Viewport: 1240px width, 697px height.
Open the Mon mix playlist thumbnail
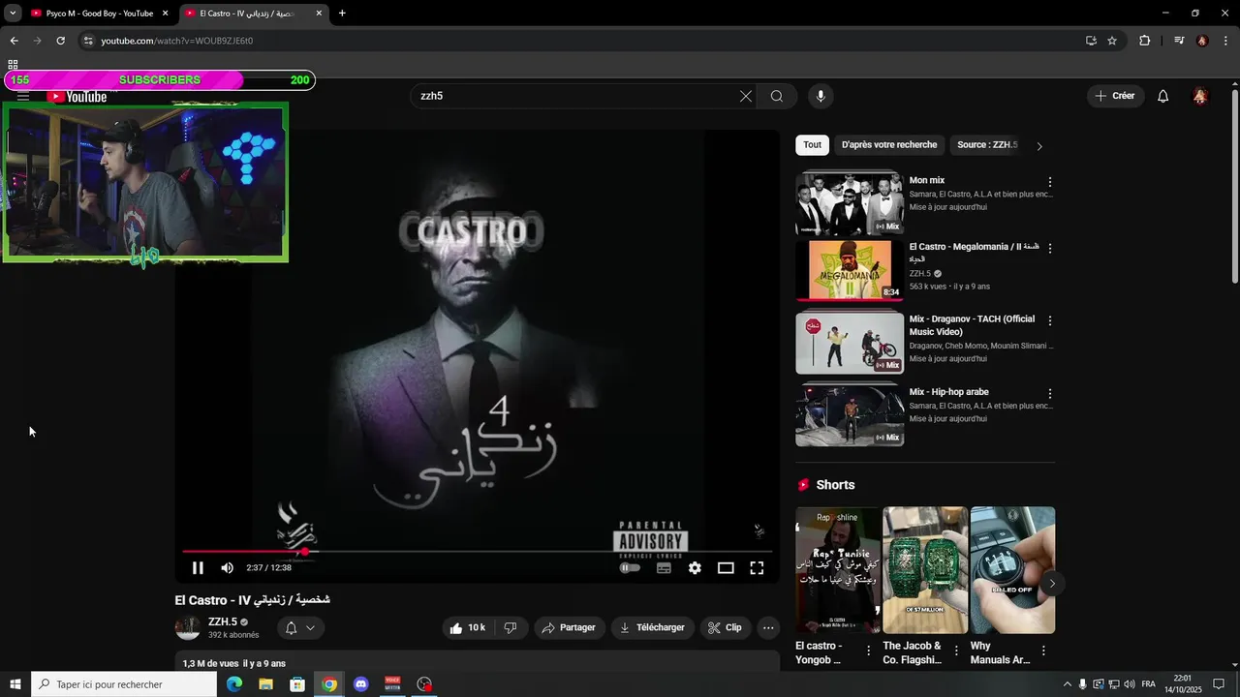click(x=850, y=203)
